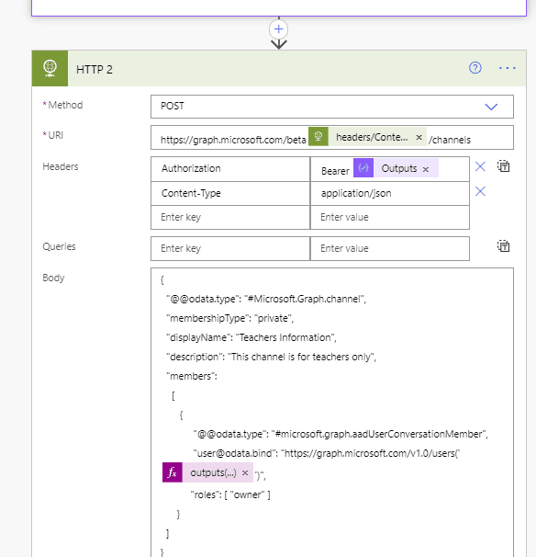Click the "roles": [ "owner" ] line

pyautogui.click(x=230, y=494)
